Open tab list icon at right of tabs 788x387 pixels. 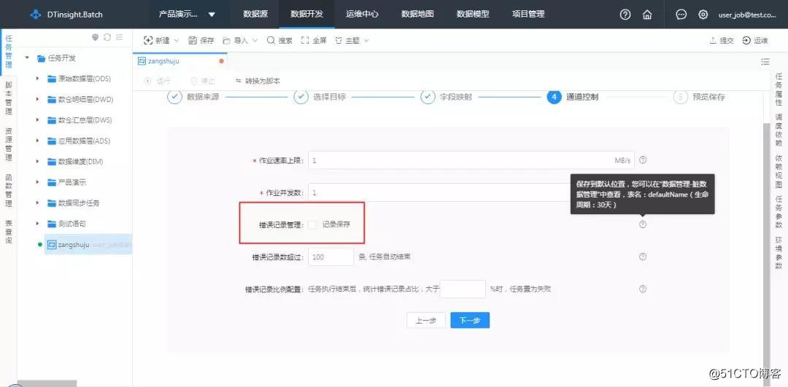[x=765, y=62]
